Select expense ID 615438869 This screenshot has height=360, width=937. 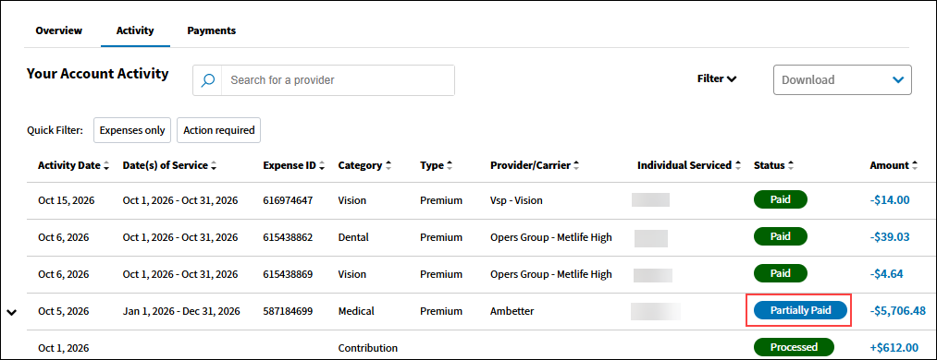[x=288, y=274]
